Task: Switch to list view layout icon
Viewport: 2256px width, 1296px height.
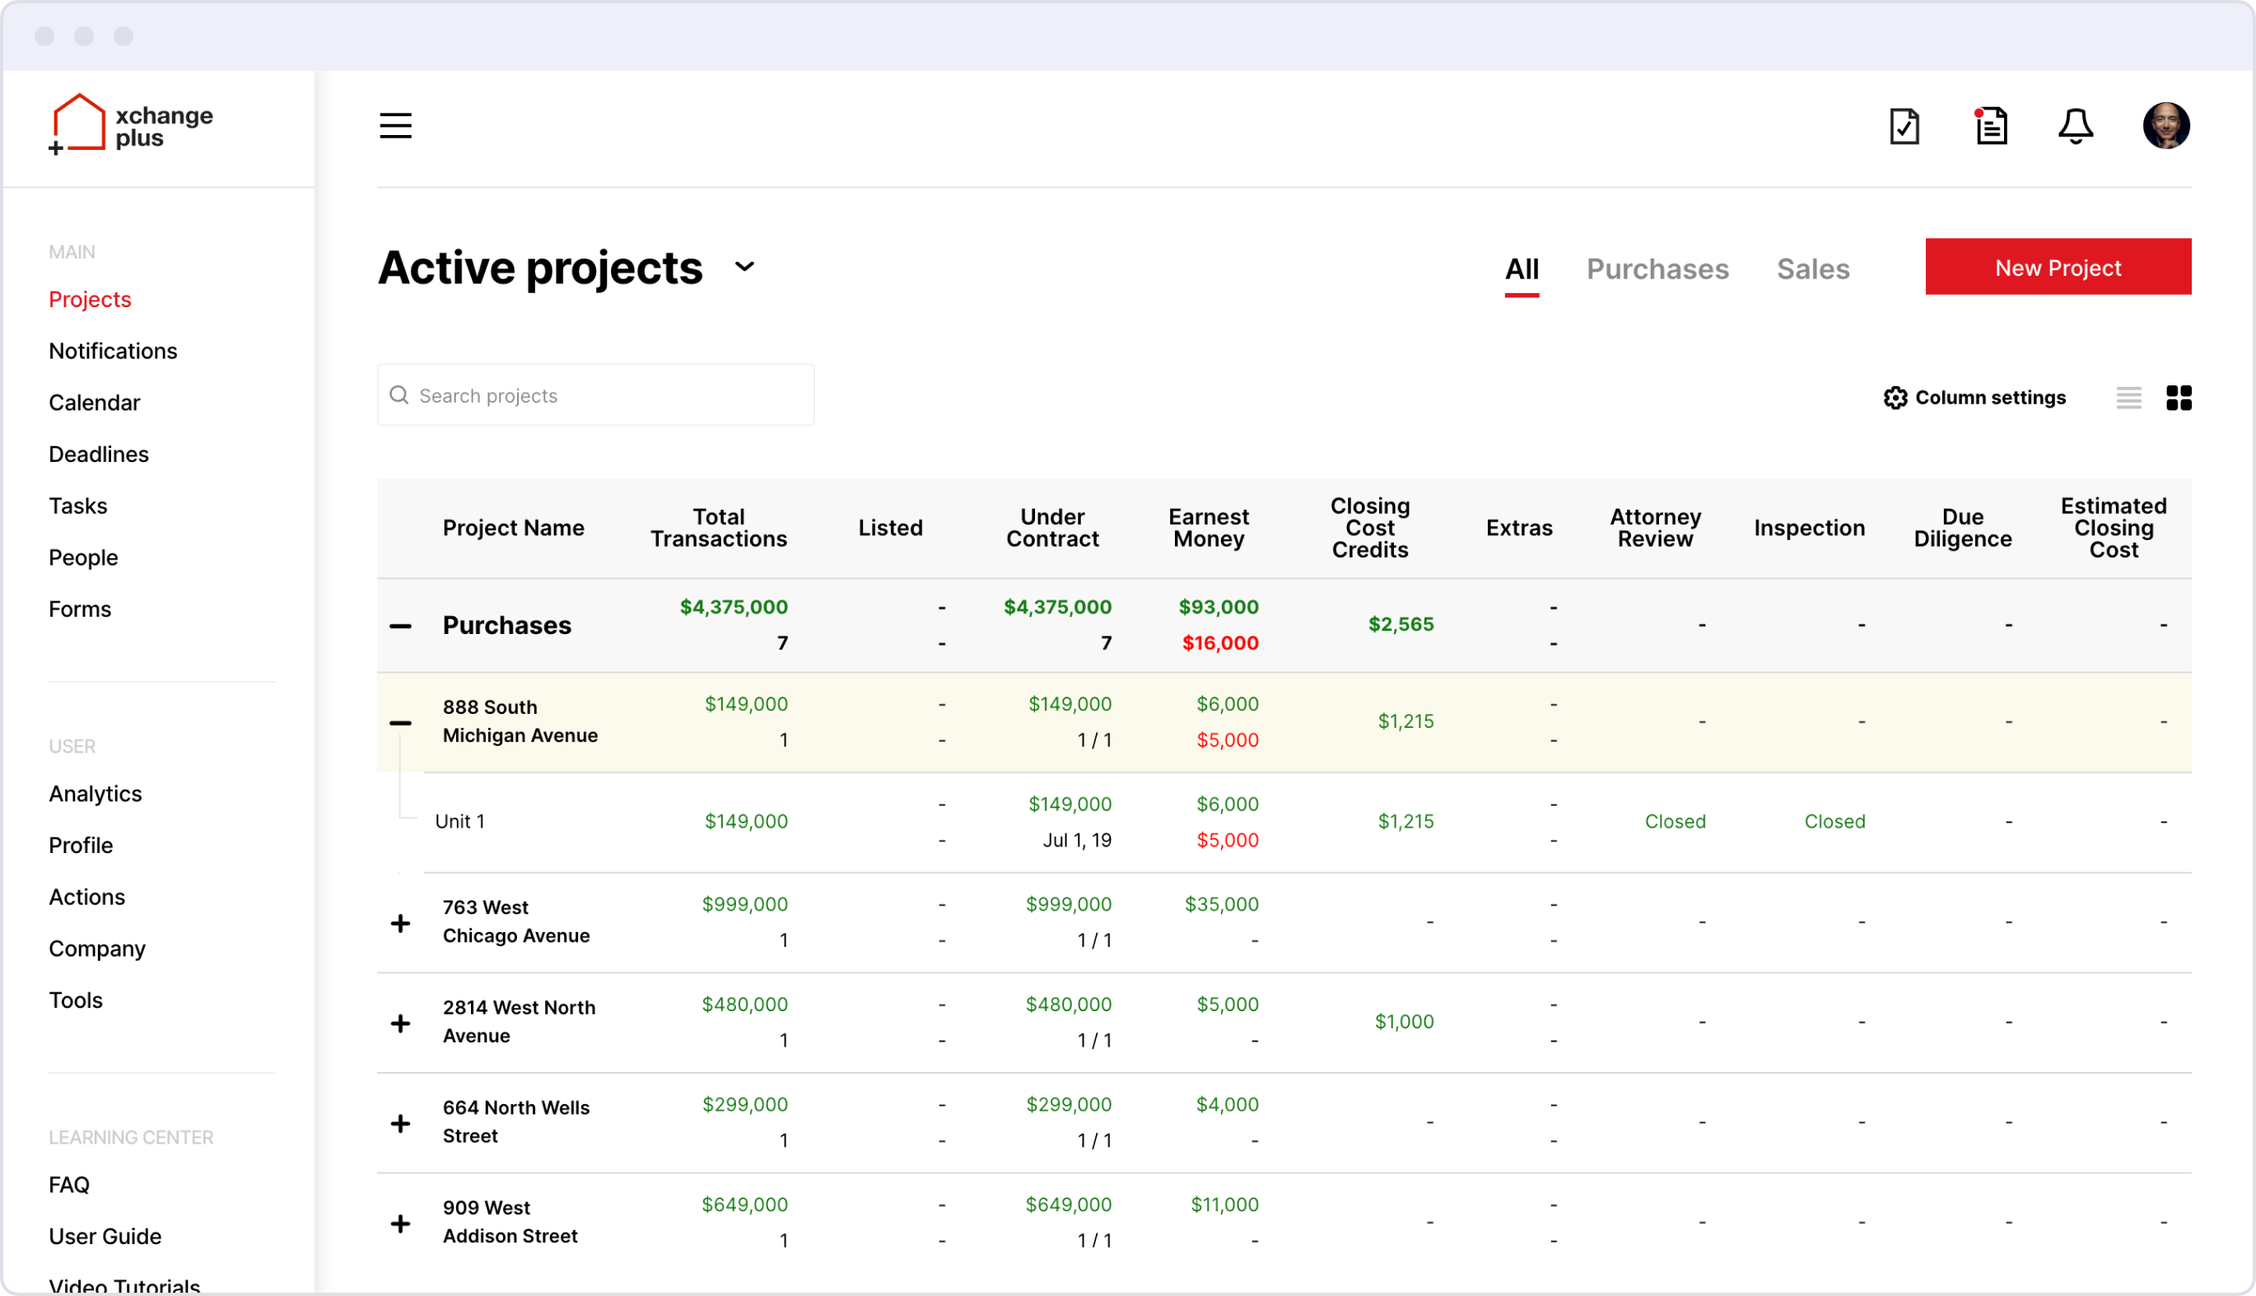Action: pyautogui.click(x=2128, y=397)
